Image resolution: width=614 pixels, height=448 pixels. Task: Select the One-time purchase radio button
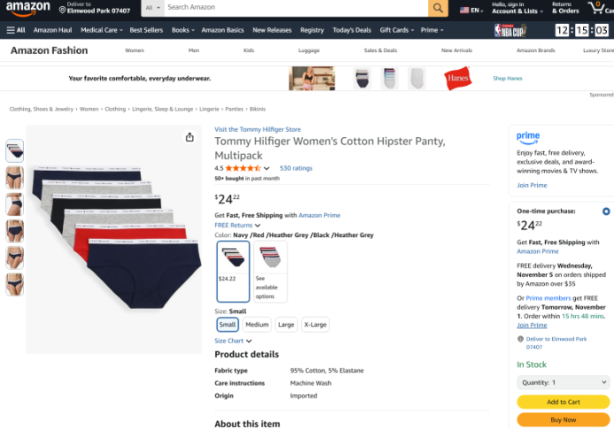605,212
